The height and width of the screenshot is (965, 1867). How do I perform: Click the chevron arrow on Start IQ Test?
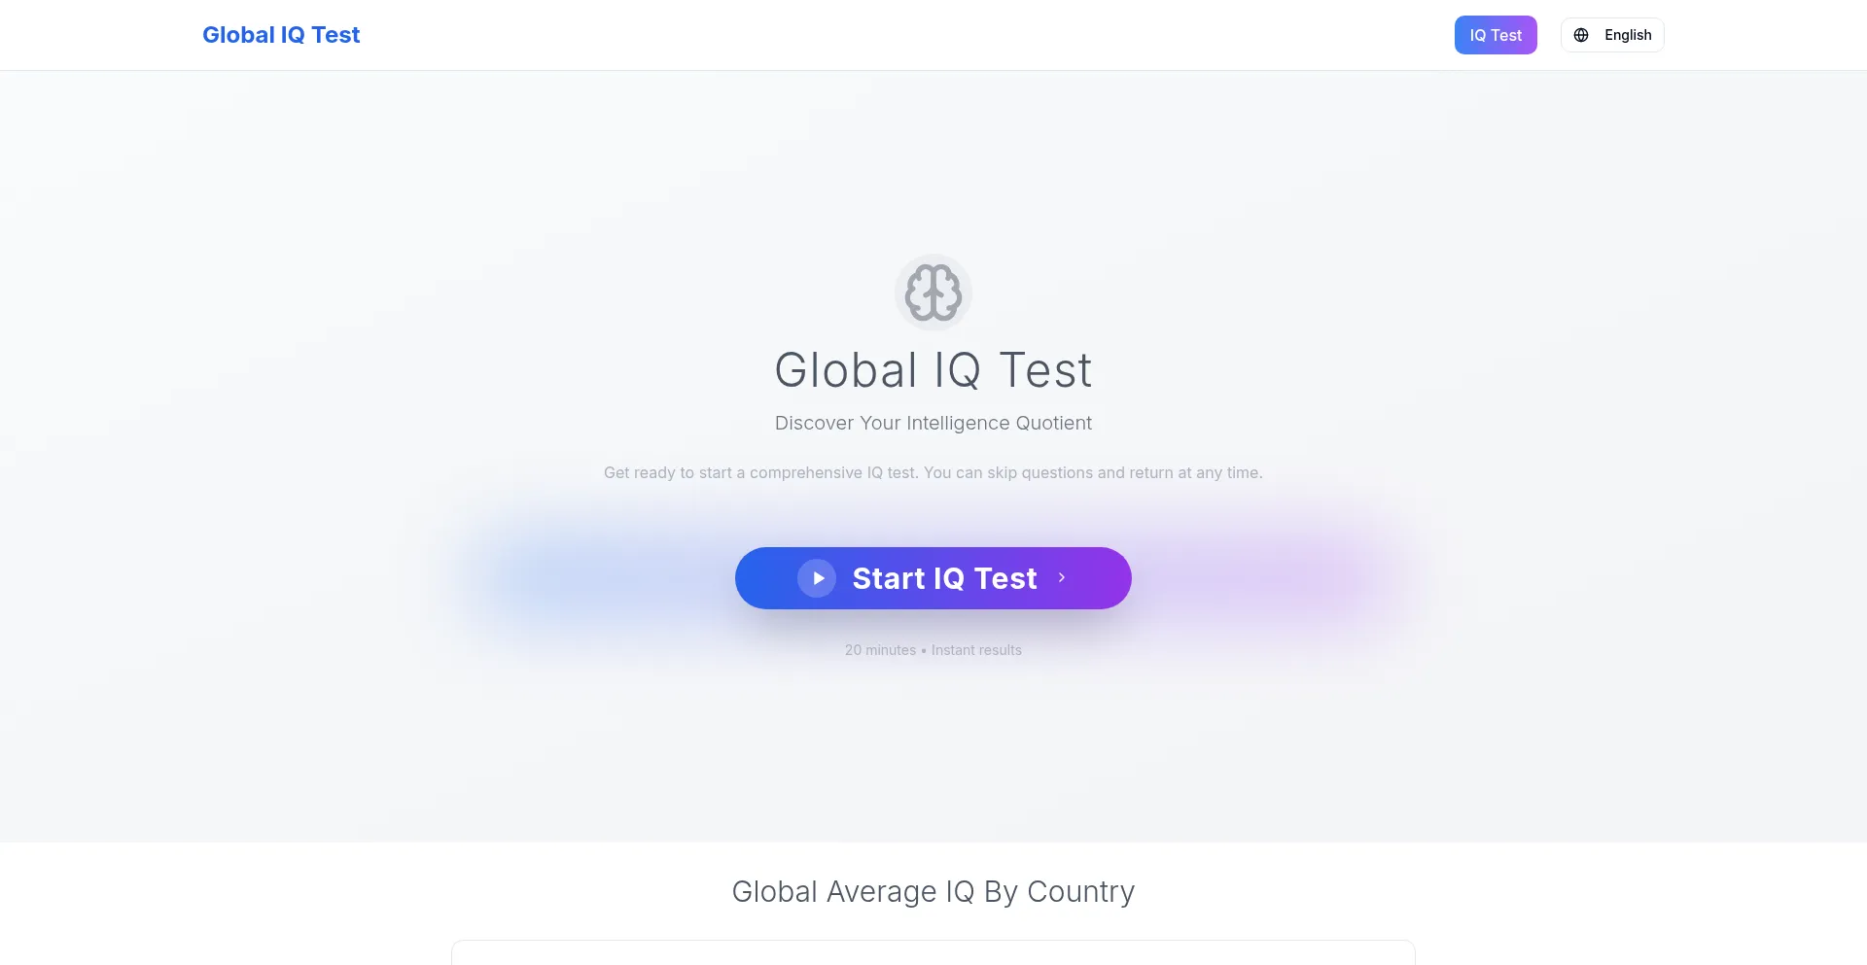[x=1062, y=577]
